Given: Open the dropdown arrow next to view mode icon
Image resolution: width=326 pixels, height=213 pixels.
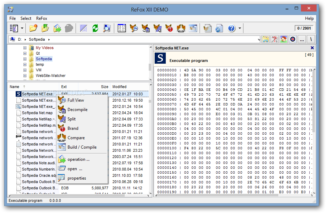Looking at the screenshot, I should (22, 28).
